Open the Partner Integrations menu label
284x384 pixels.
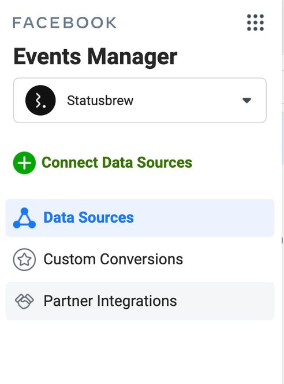coord(110,301)
